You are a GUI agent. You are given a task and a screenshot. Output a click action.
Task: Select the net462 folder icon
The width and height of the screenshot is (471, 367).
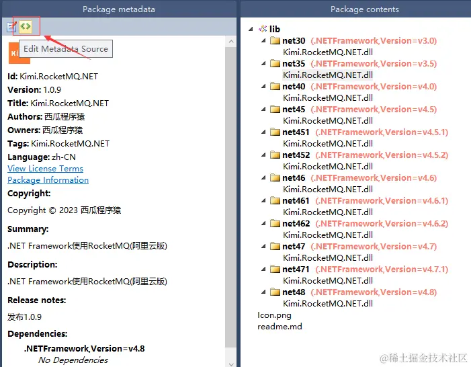coord(275,223)
